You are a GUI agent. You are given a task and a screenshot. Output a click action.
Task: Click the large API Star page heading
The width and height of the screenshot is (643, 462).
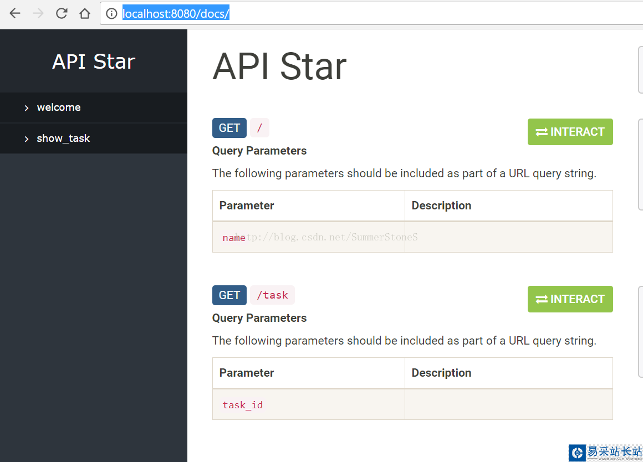(279, 66)
